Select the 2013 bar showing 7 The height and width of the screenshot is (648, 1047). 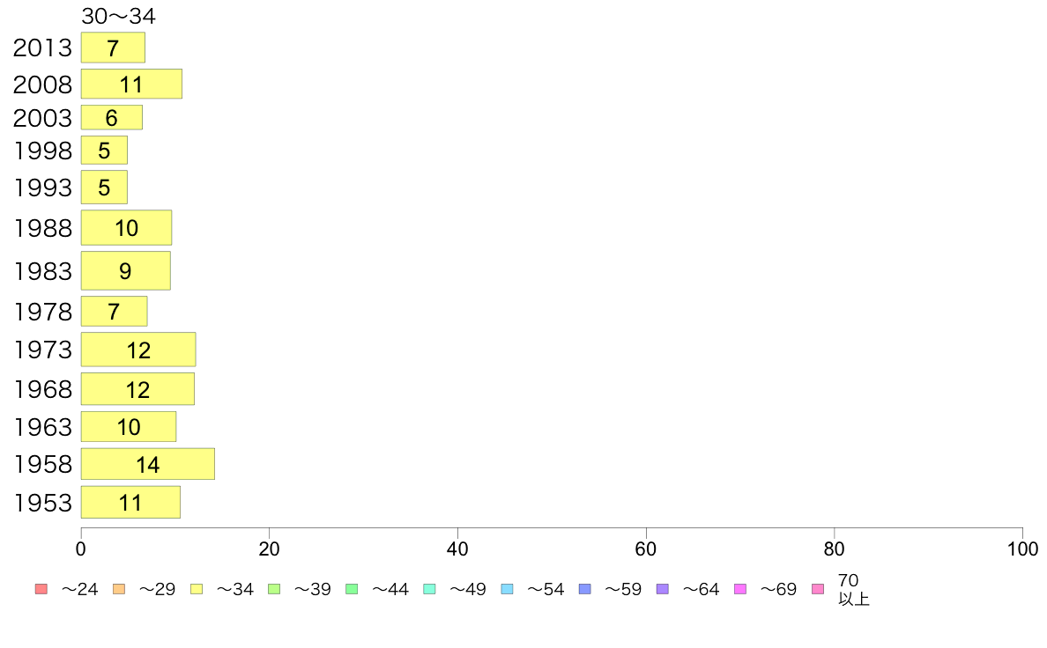113,48
